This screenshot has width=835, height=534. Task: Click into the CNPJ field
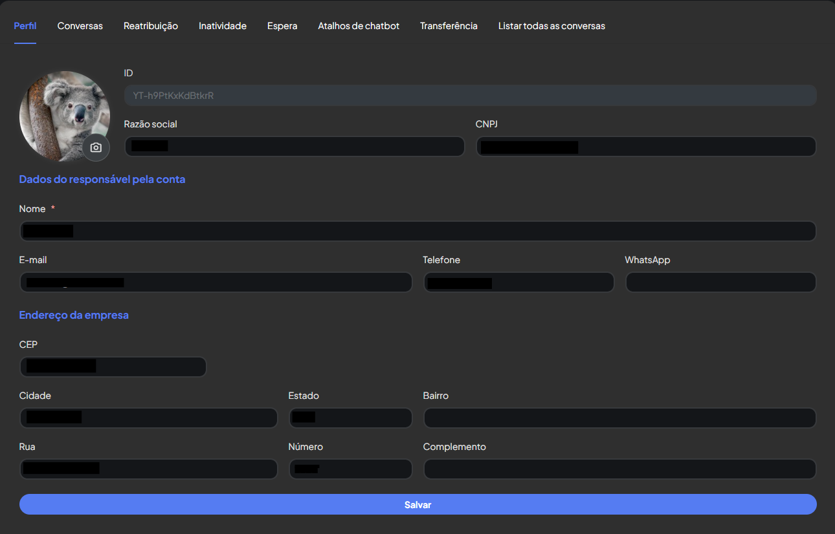click(645, 146)
